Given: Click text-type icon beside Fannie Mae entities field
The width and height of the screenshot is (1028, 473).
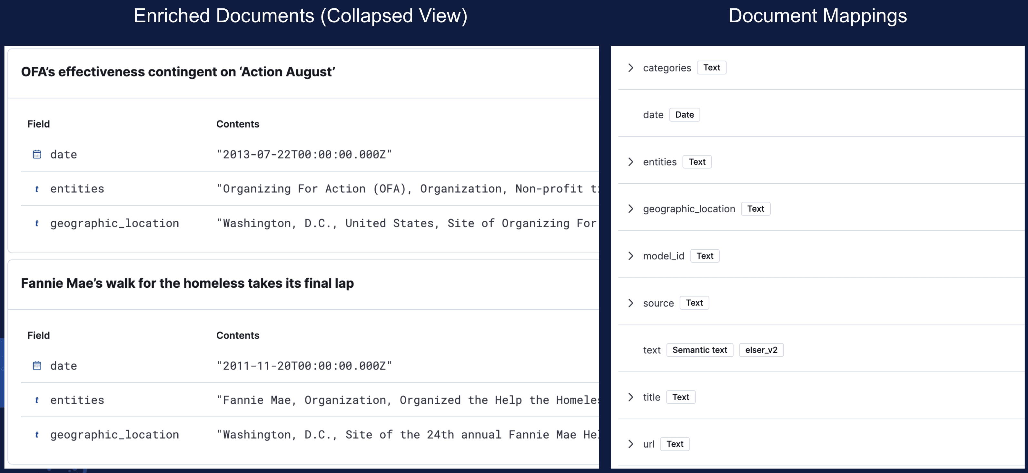Looking at the screenshot, I should pyautogui.click(x=37, y=401).
